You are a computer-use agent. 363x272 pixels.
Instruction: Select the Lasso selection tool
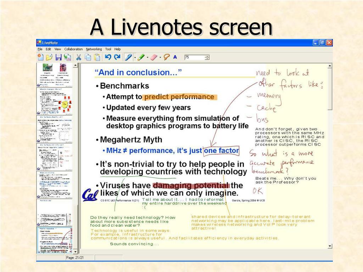pos(167,57)
